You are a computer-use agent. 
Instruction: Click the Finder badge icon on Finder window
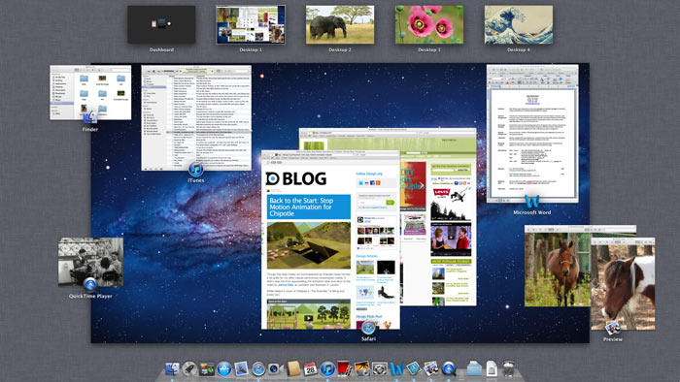(x=90, y=117)
